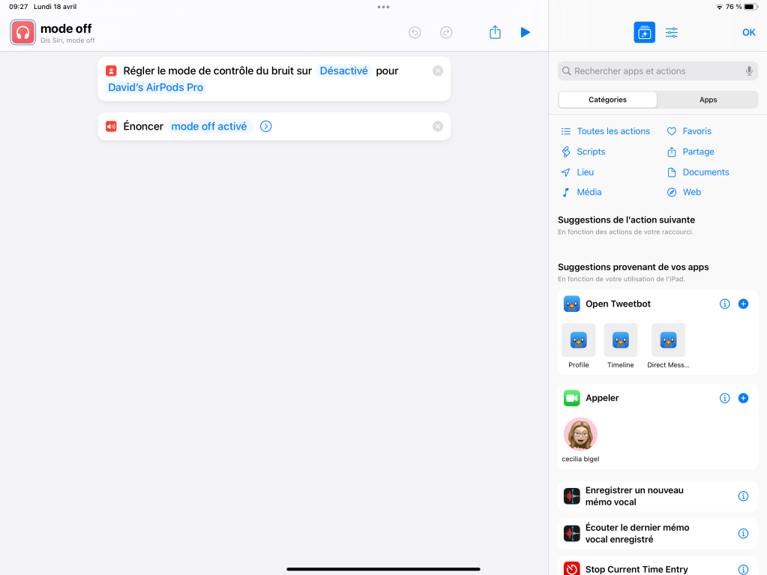Show info for the Appeler action
Screen dimensions: 767x575
click(x=724, y=398)
